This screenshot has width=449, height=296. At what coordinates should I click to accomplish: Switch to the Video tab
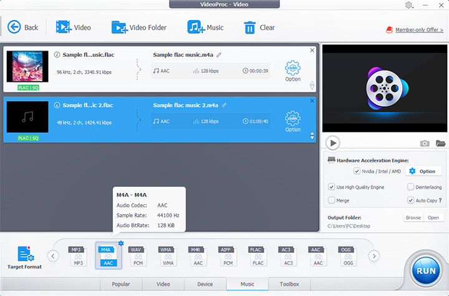click(x=163, y=284)
